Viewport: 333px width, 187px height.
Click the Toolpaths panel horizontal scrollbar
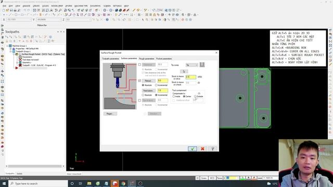[x=35, y=166]
